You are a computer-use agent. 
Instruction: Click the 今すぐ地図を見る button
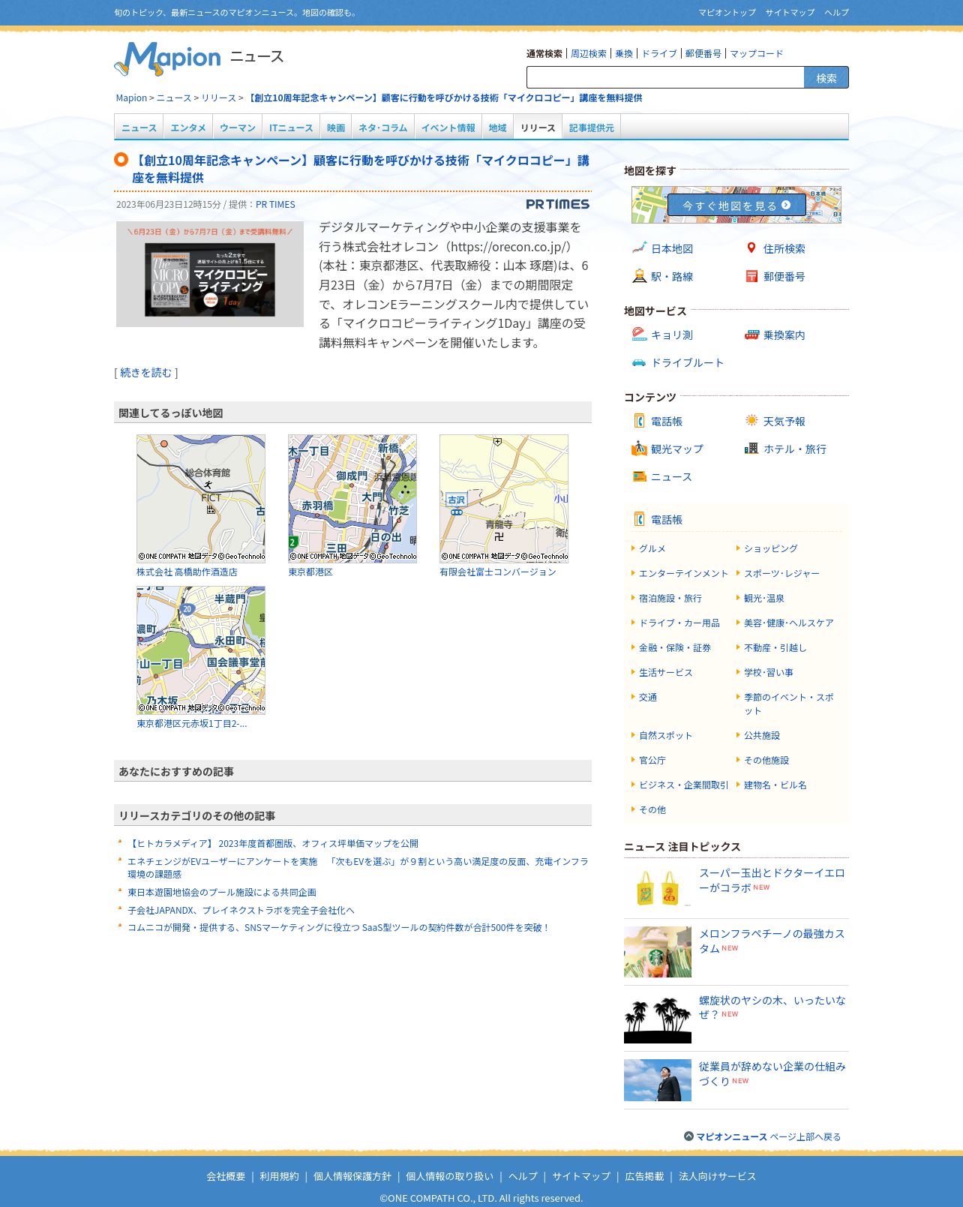(736, 205)
